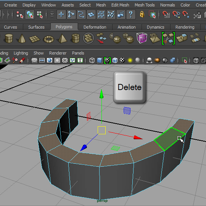Click the Extrude shelf icon

(x=182, y=38)
